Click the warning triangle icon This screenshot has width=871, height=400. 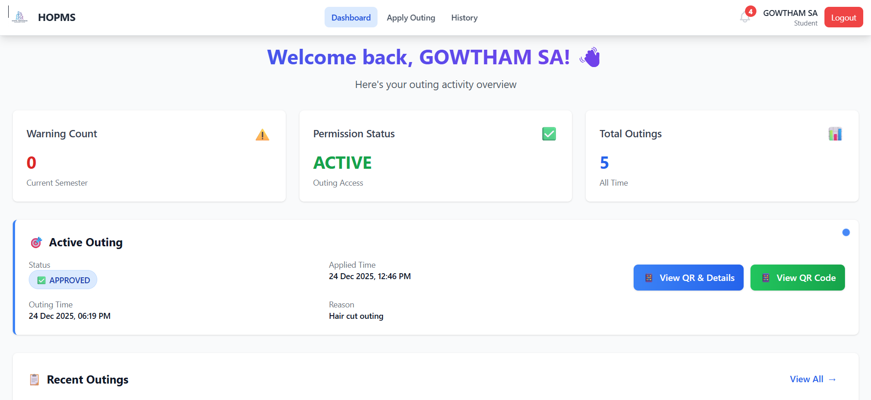tap(262, 135)
